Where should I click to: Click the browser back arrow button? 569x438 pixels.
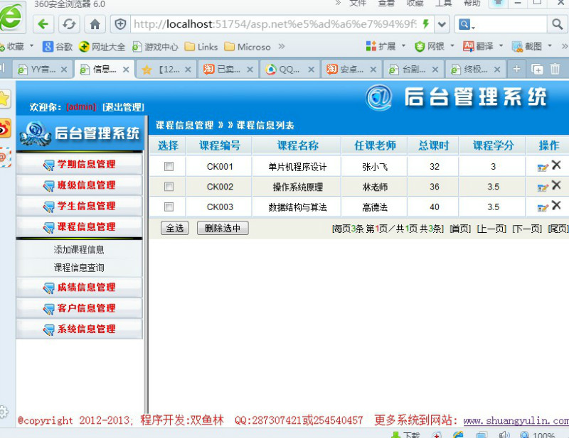coord(43,24)
